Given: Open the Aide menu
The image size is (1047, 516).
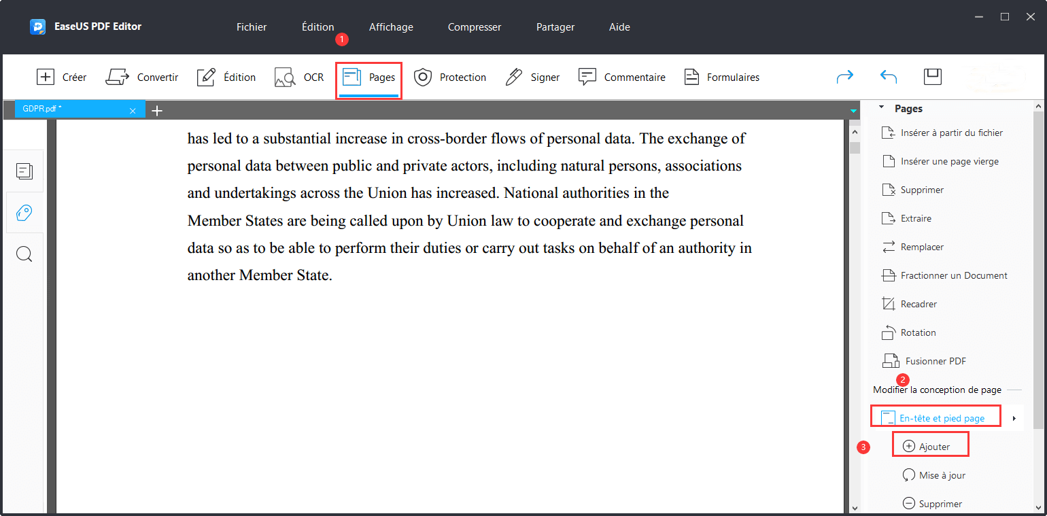Looking at the screenshot, I should [619, 27].
